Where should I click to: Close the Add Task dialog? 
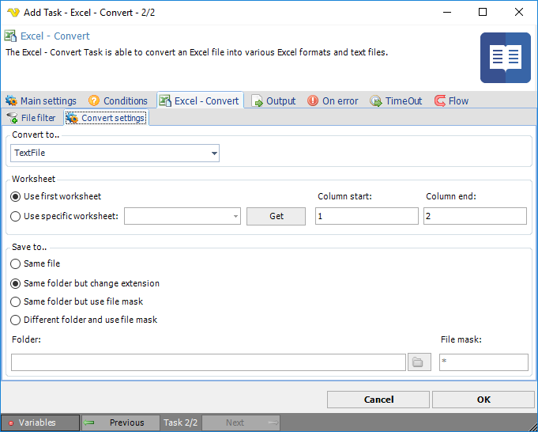point(519,13)
